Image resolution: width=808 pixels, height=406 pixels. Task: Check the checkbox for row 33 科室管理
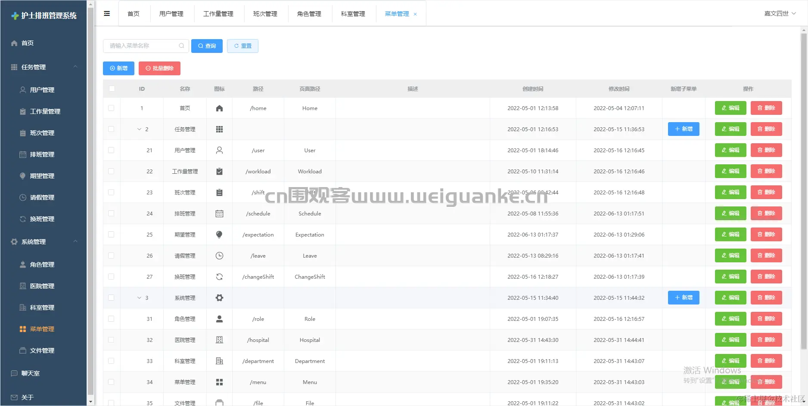111,361
